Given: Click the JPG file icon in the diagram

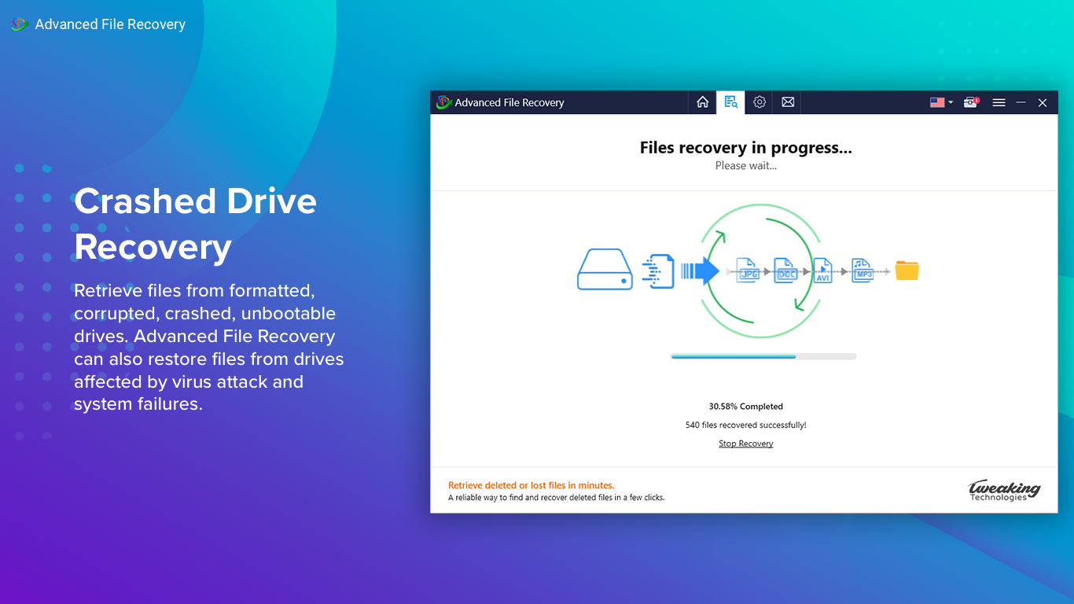Looking at the screenshot, I should pos(747,271).
